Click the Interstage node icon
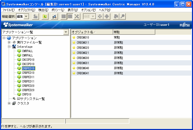The height and width of the screenshot is (130, 193). (x=14, y=46)
